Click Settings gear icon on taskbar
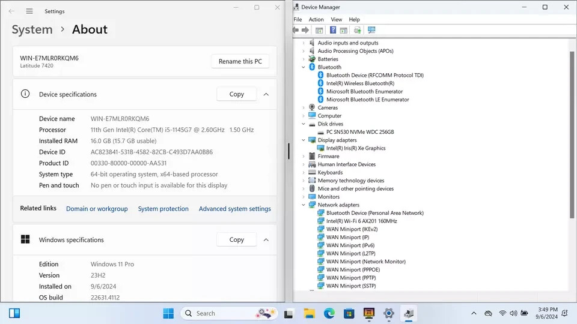Viewport: 577px width, 324px height. coord(389,313)
